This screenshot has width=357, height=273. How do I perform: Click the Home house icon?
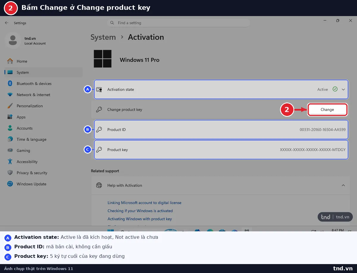click(x=10, y=61)
